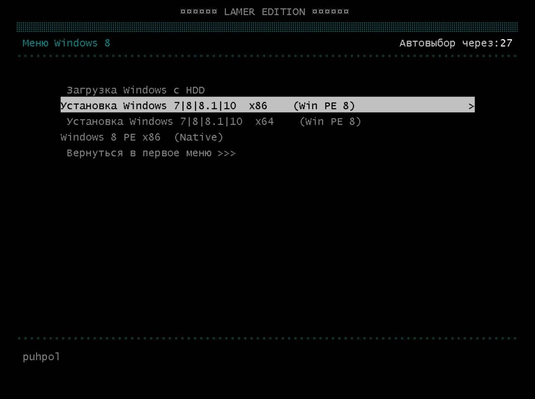Choose Установка Windows 7|8|8.1|10 x86 entry
The width and height of the screenshot is (535, 399).
pos(267,106)
